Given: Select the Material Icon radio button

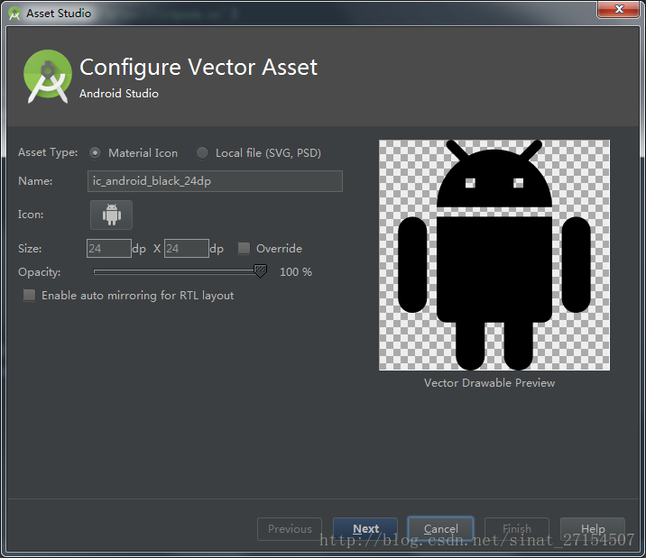Looking at the screenshot, I should (x=95, y=153).
